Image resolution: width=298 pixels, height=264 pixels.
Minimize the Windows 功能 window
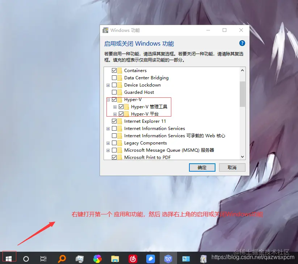tap(208, 30)
